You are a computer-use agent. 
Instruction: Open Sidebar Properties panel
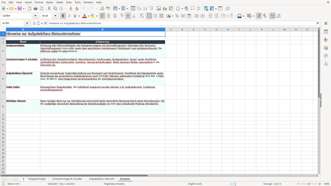pos(326,32)
